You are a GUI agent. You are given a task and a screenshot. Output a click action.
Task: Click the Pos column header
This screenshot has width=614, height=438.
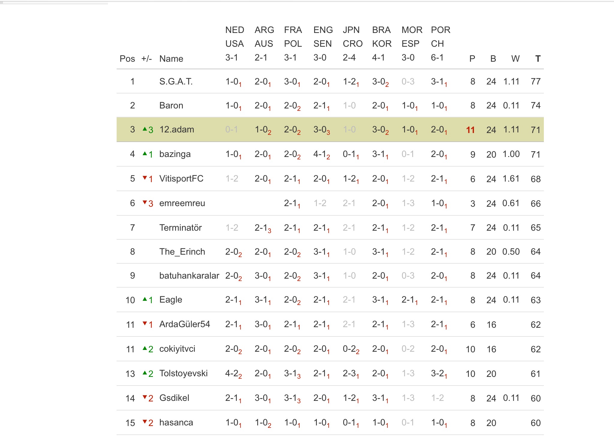(x=127, y=59)
